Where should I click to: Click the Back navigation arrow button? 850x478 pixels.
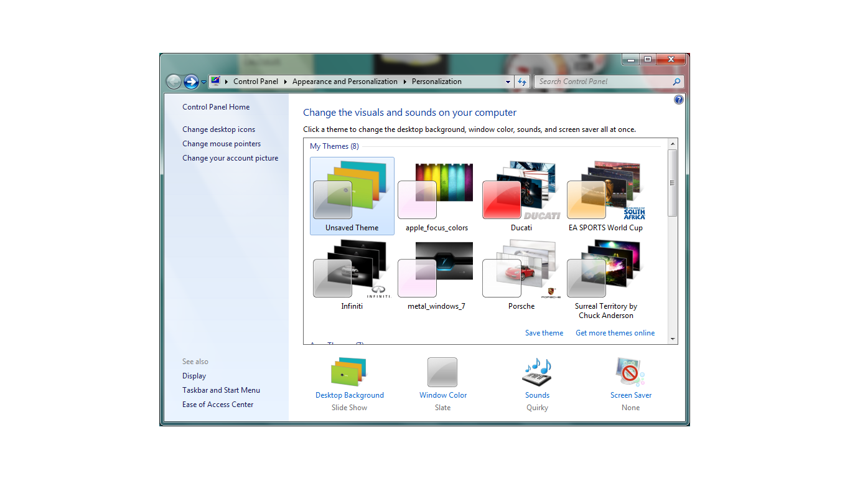[174, 82]
